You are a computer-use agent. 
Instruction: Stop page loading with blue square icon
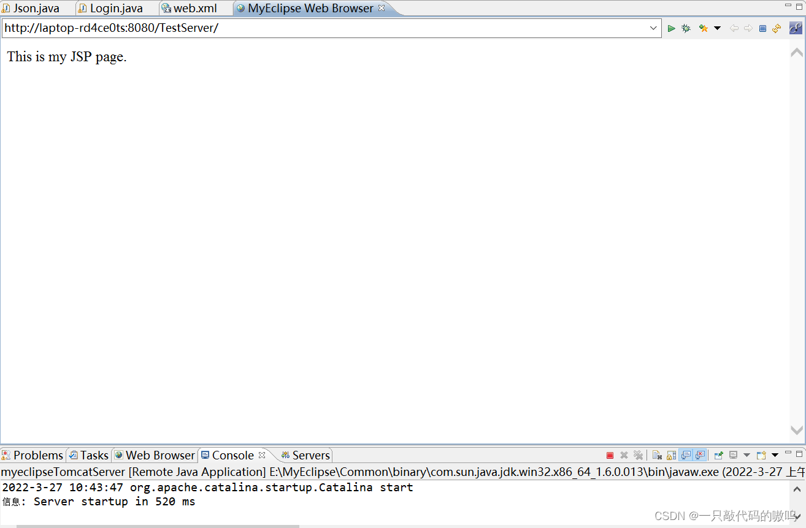coord(762,28)
